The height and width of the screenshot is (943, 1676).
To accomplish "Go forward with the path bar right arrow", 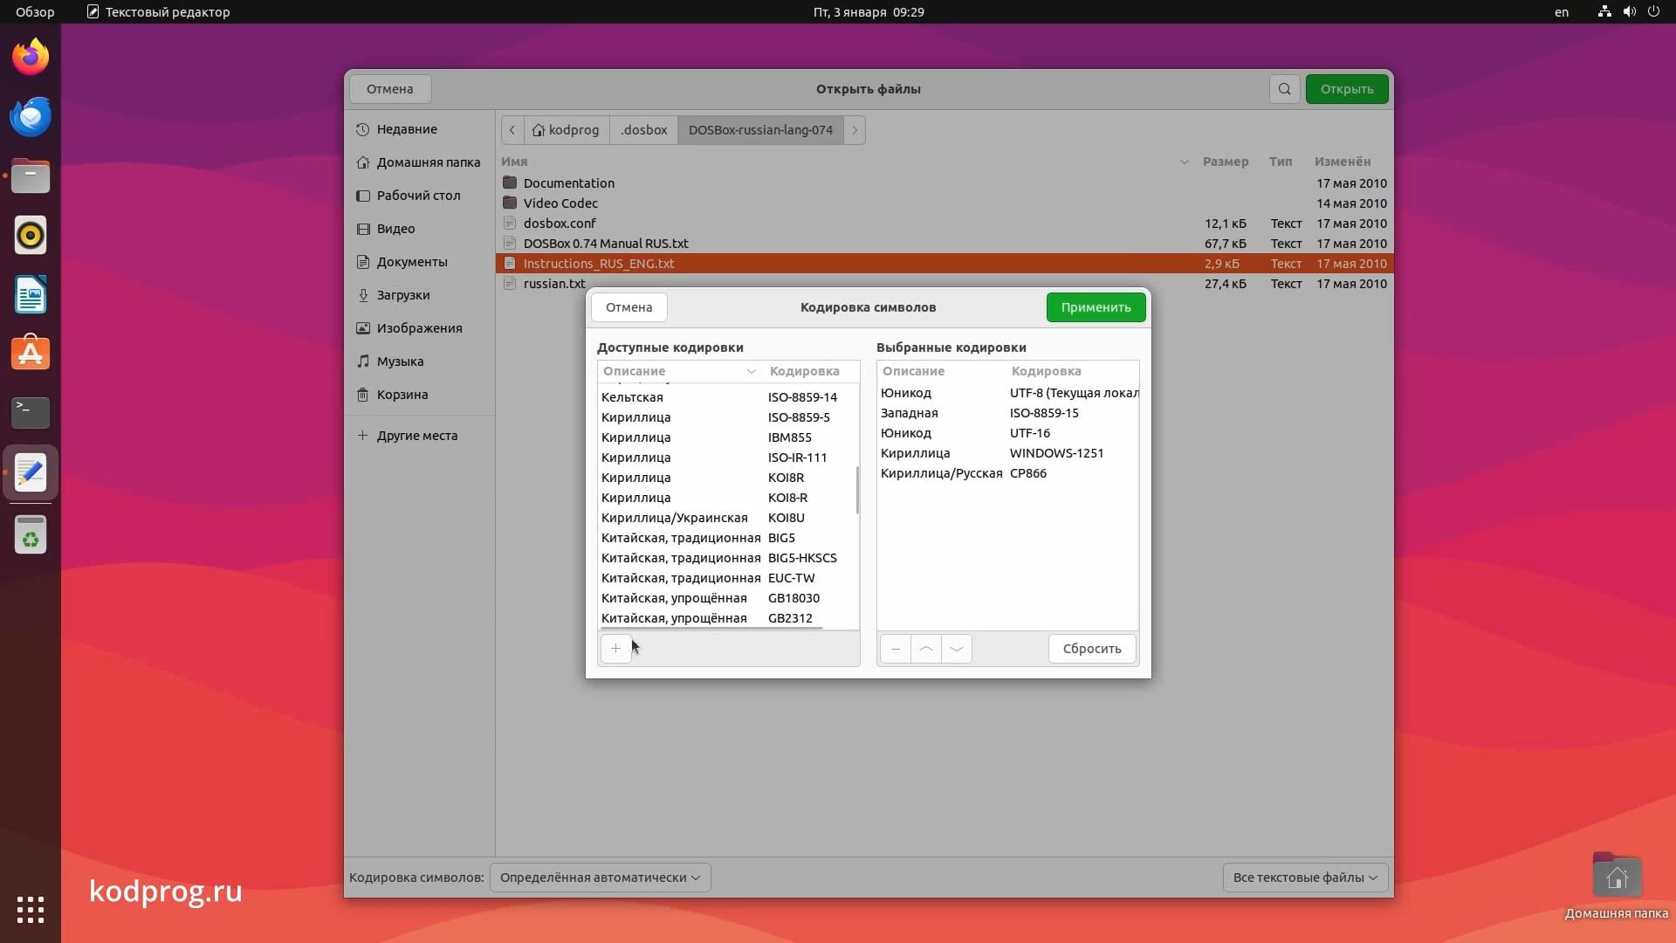I will (x=855, y=130).
